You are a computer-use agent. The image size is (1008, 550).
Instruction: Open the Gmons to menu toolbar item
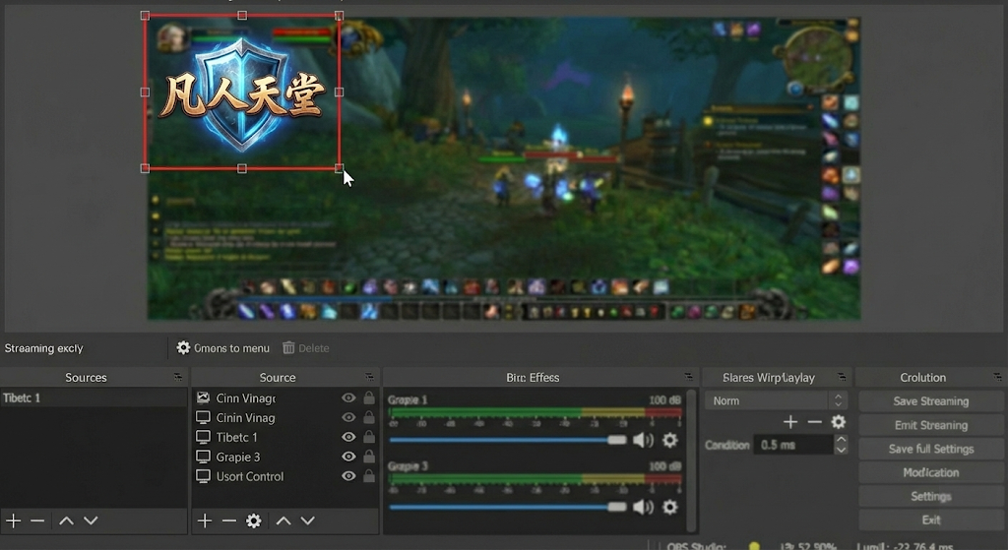pos(222,348)
